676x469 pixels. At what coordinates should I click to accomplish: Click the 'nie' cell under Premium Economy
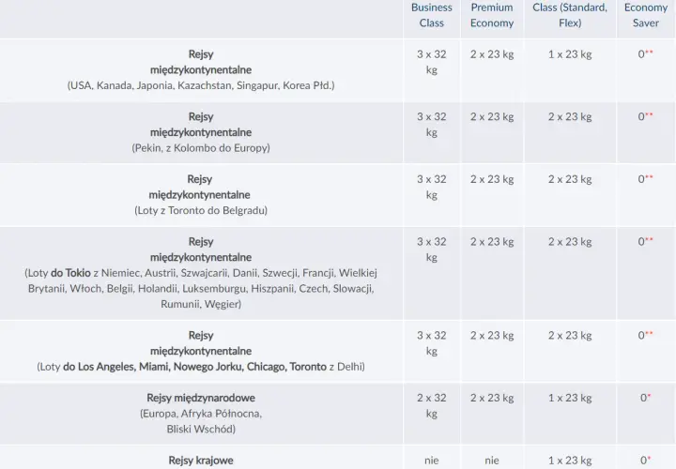tap(492, 461)
